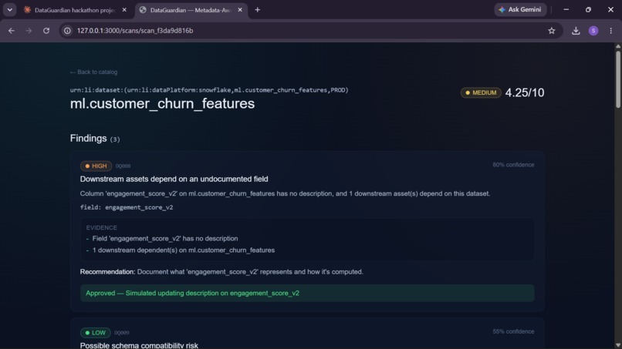
Task: Minimize the browser window
Action: [566, 9]
